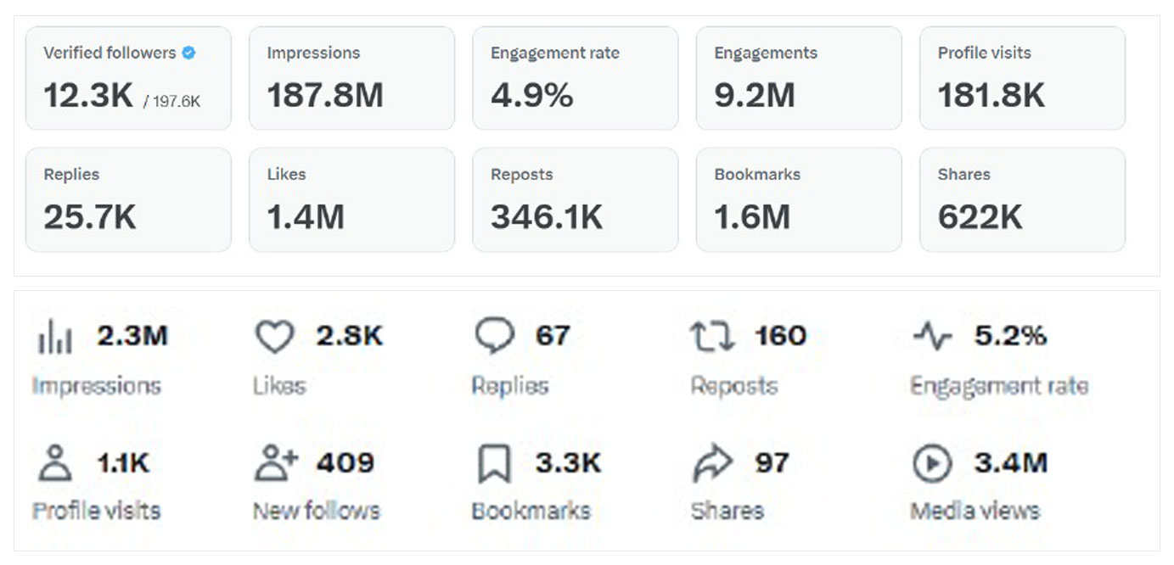Click the speech bubble Replies icon

click(x=494, y=337)
